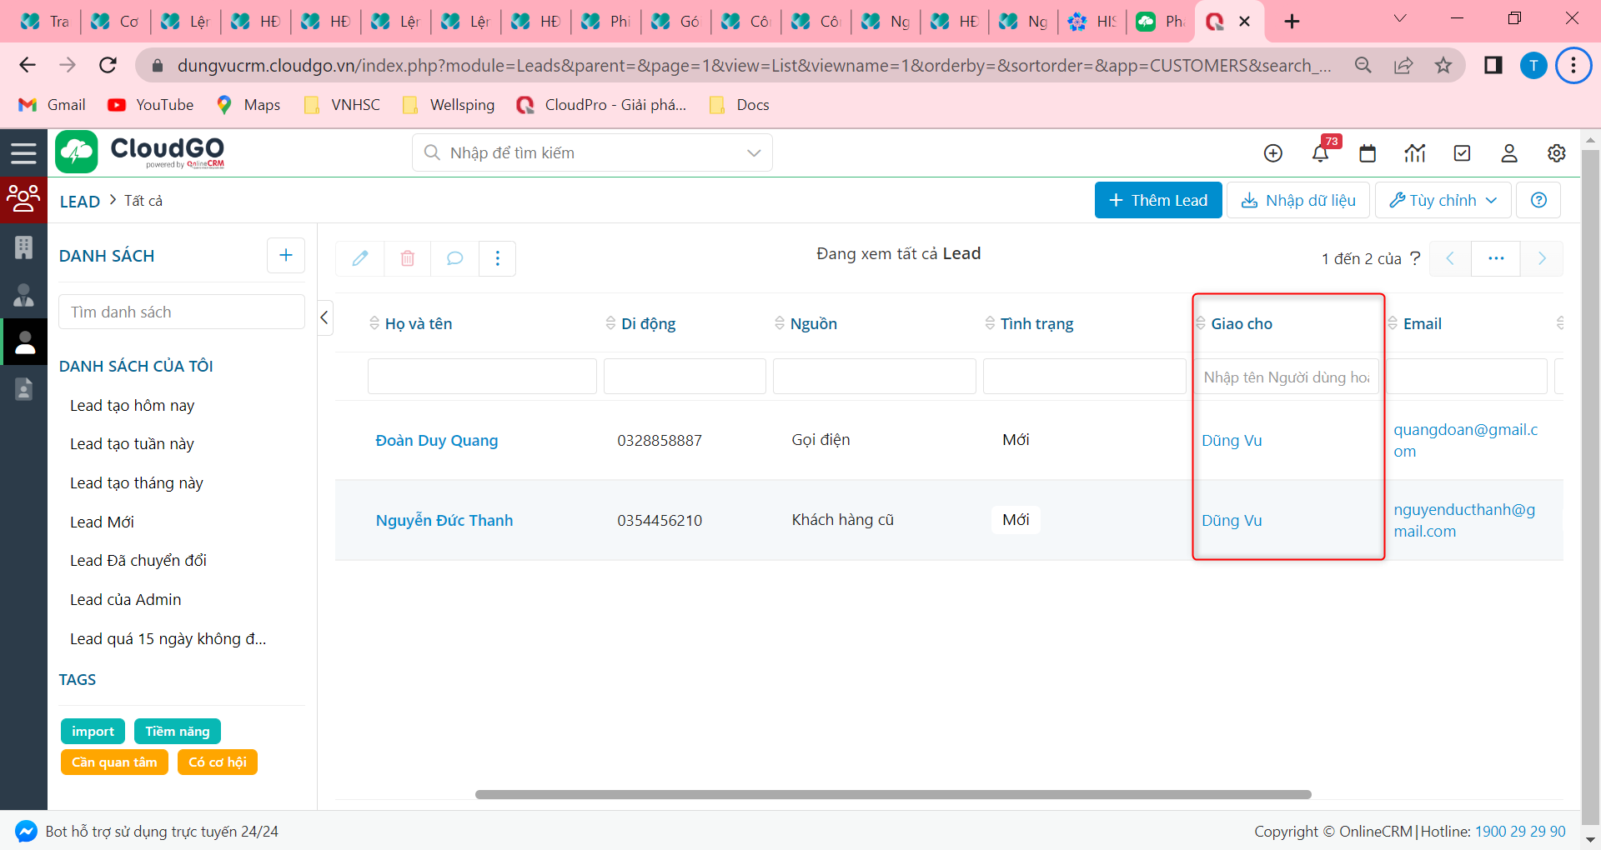Open the settings gear icon
The width and height of the screenshot is (1601, 850).
coord(1556,153)
